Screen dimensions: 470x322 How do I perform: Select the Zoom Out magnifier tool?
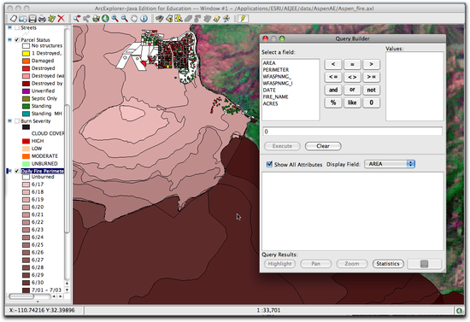click(x=125, y=19)
